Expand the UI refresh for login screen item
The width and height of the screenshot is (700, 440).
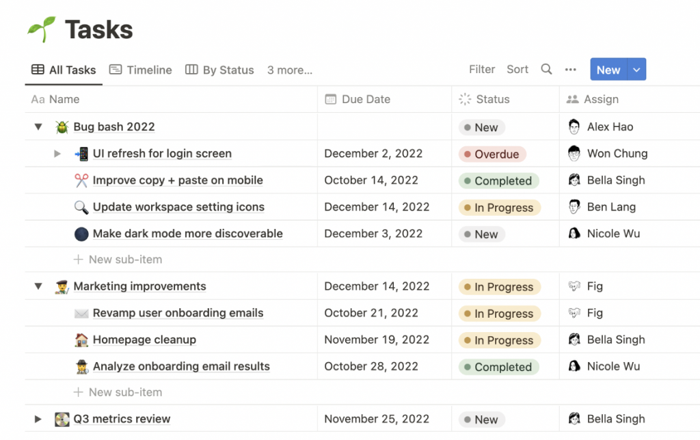[57, 154]
